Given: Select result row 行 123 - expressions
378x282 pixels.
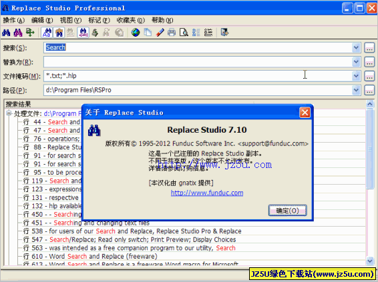Looking at the screenshot, I should (52, 189).
